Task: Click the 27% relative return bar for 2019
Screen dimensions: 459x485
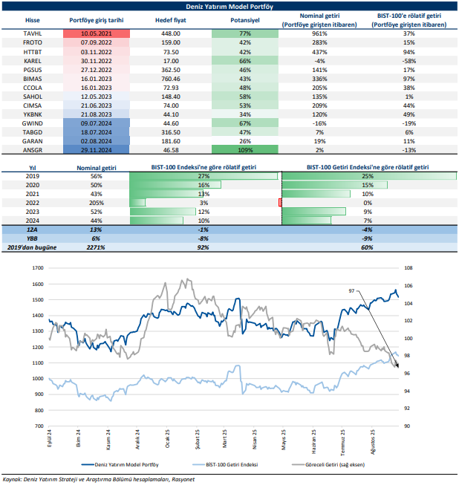Action: tap(204, 176)
